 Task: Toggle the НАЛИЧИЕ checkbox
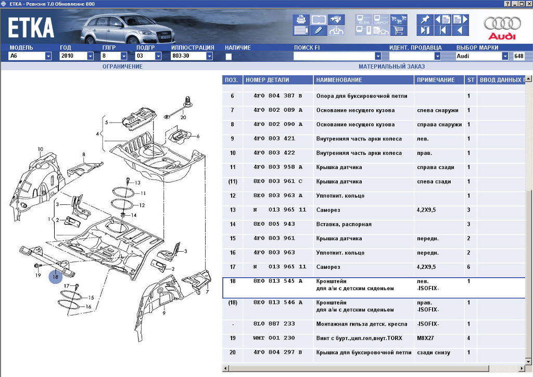[229, 56]
